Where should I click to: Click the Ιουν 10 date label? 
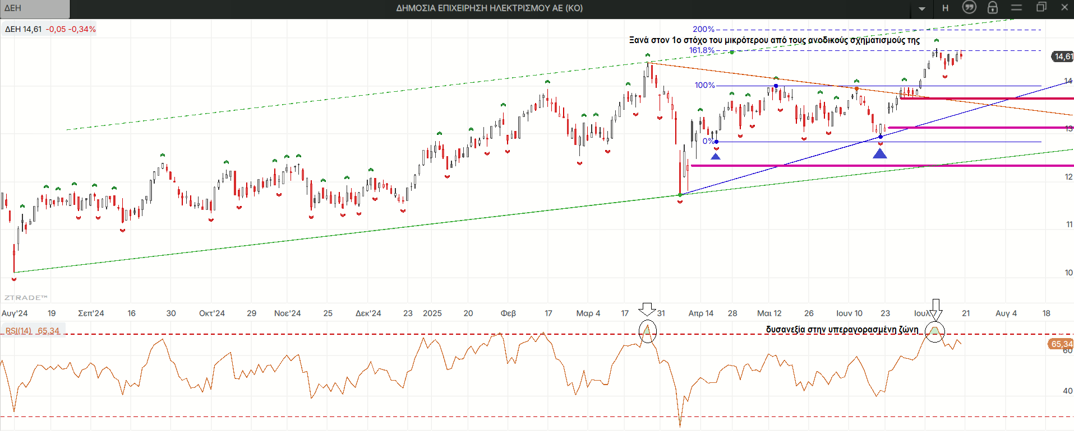pos(849,313)
